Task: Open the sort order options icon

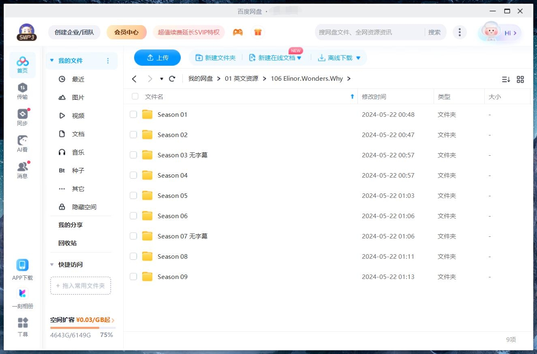Action: coord(506,79)
